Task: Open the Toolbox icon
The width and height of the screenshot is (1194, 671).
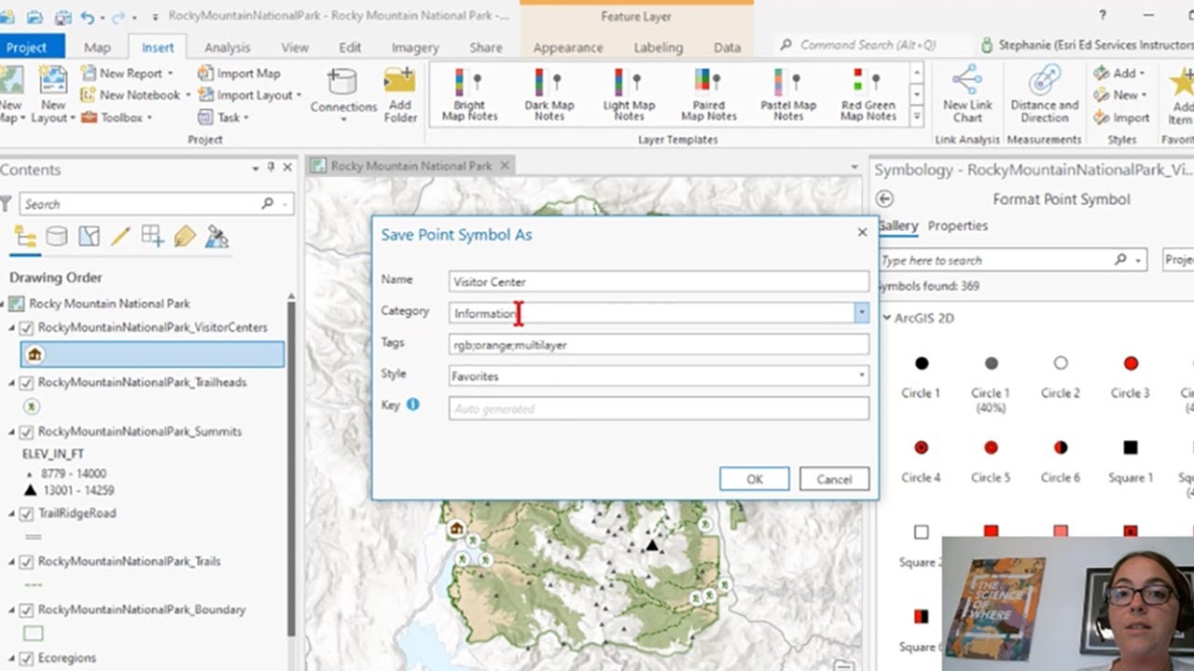Action: [x=90, y=117]
